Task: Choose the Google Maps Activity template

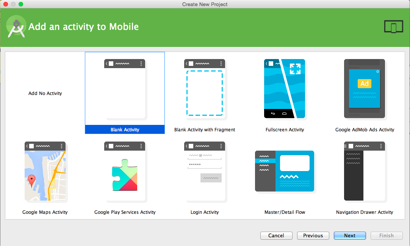Action: 45,171
